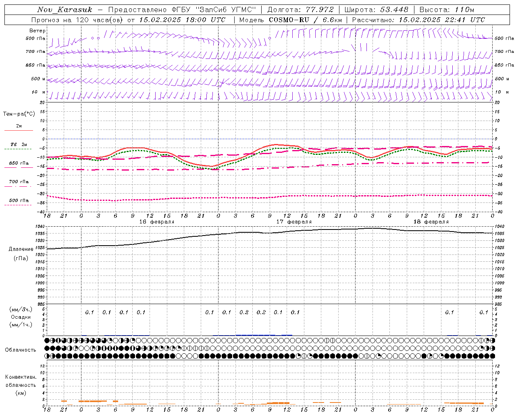Click the '850 гПа' temperature legend label
Screen dimensions: 516x413
pyautogui.click(x=19, y=163)
